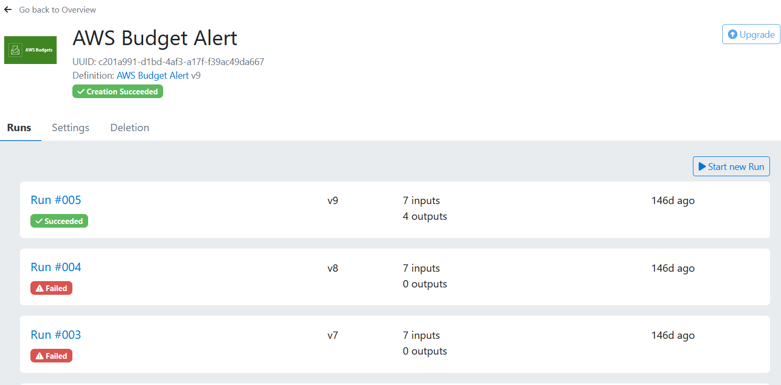Open the Deletion tab
Viewport: 781px width, 385px height.
point(130,127)
